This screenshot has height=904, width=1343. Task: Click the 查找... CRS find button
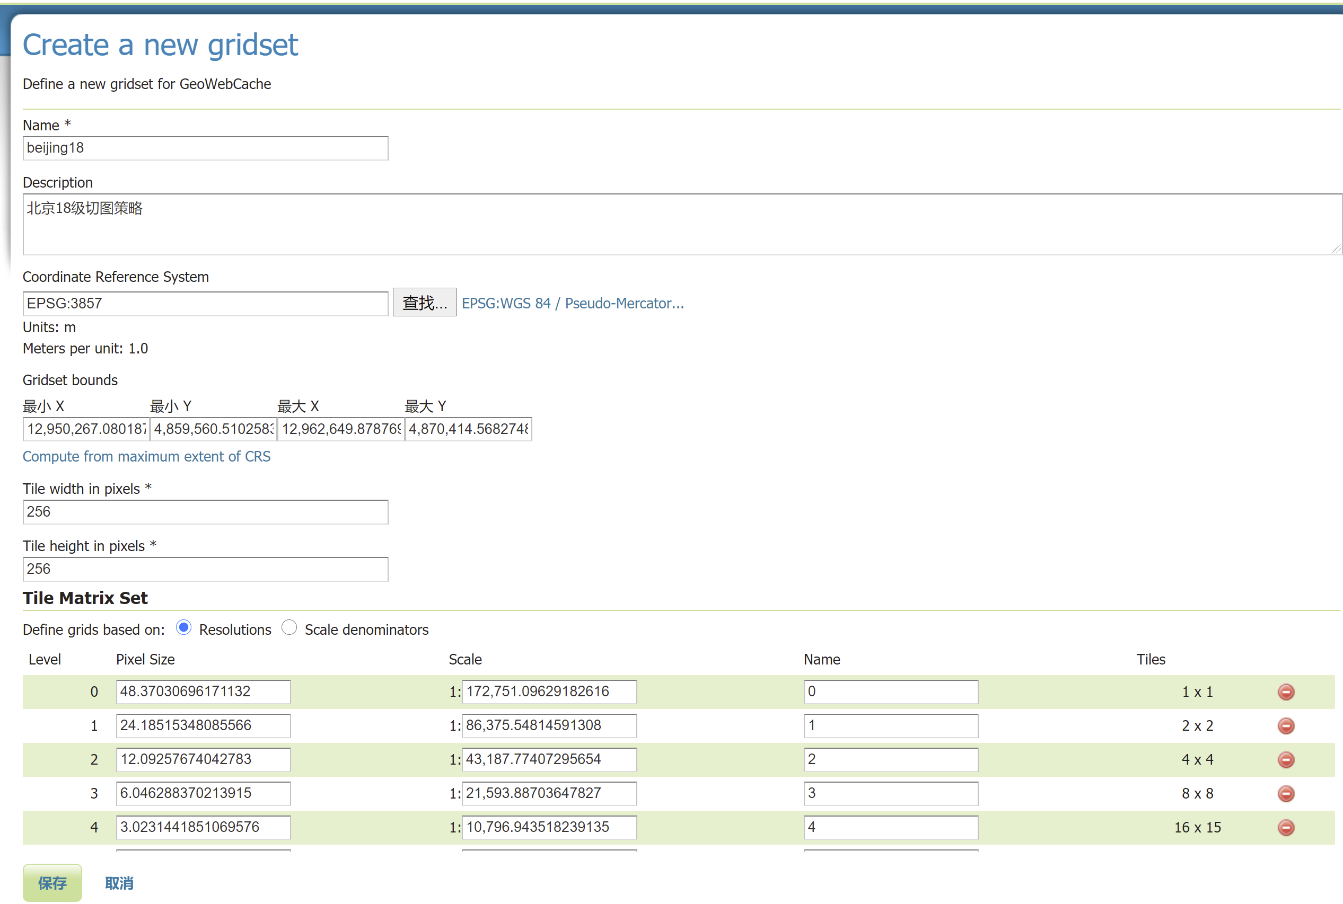click(424, 303)
